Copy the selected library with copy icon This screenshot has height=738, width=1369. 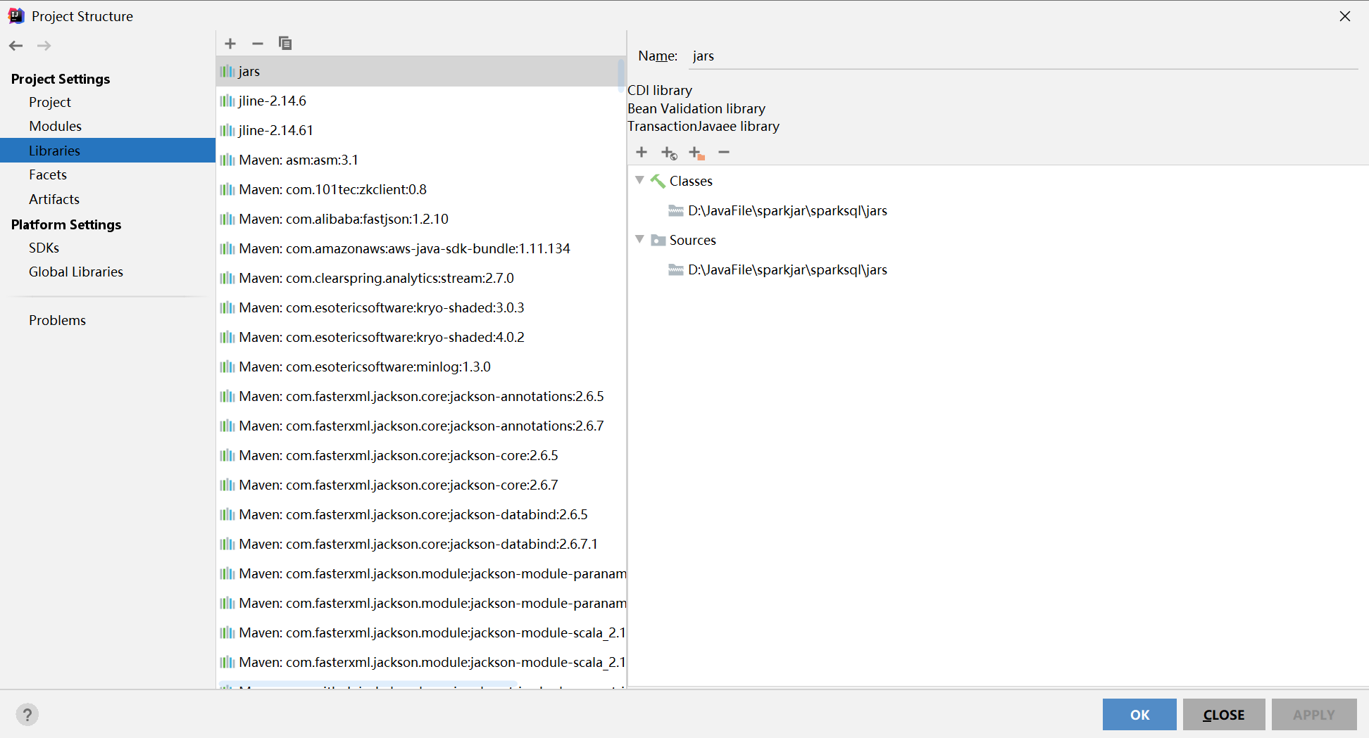pyautogui.click(x=285, y=44)
